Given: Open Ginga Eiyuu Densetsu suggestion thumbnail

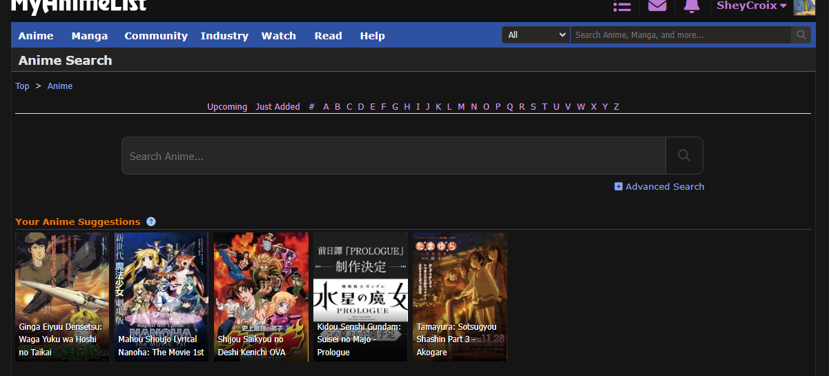Looking at the screenshot, I should click(62, 297).
